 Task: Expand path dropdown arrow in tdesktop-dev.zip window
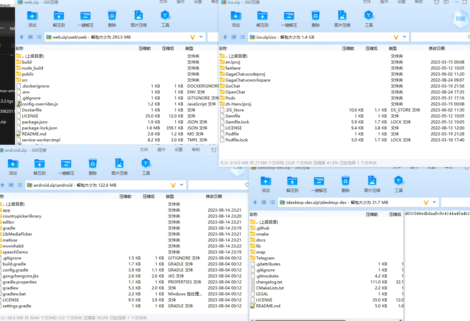434,202
